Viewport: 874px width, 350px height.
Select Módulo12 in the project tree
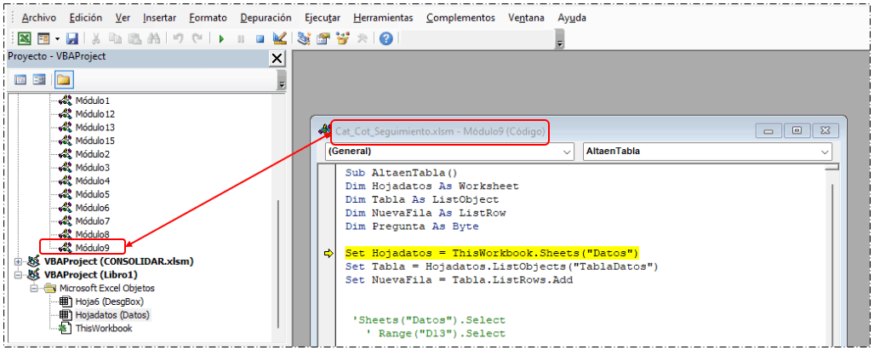pos(94,114)
